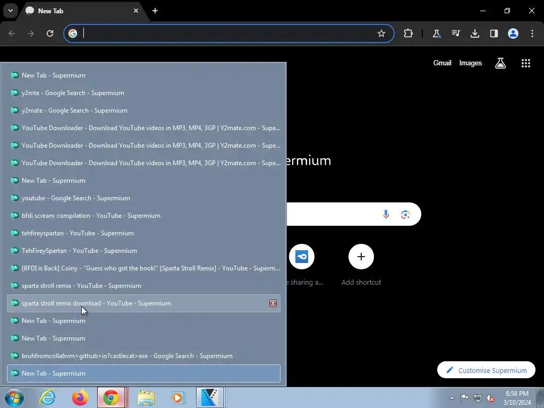
Task: Open the video editor taskbar icon
Action: (x=210, y=397)
